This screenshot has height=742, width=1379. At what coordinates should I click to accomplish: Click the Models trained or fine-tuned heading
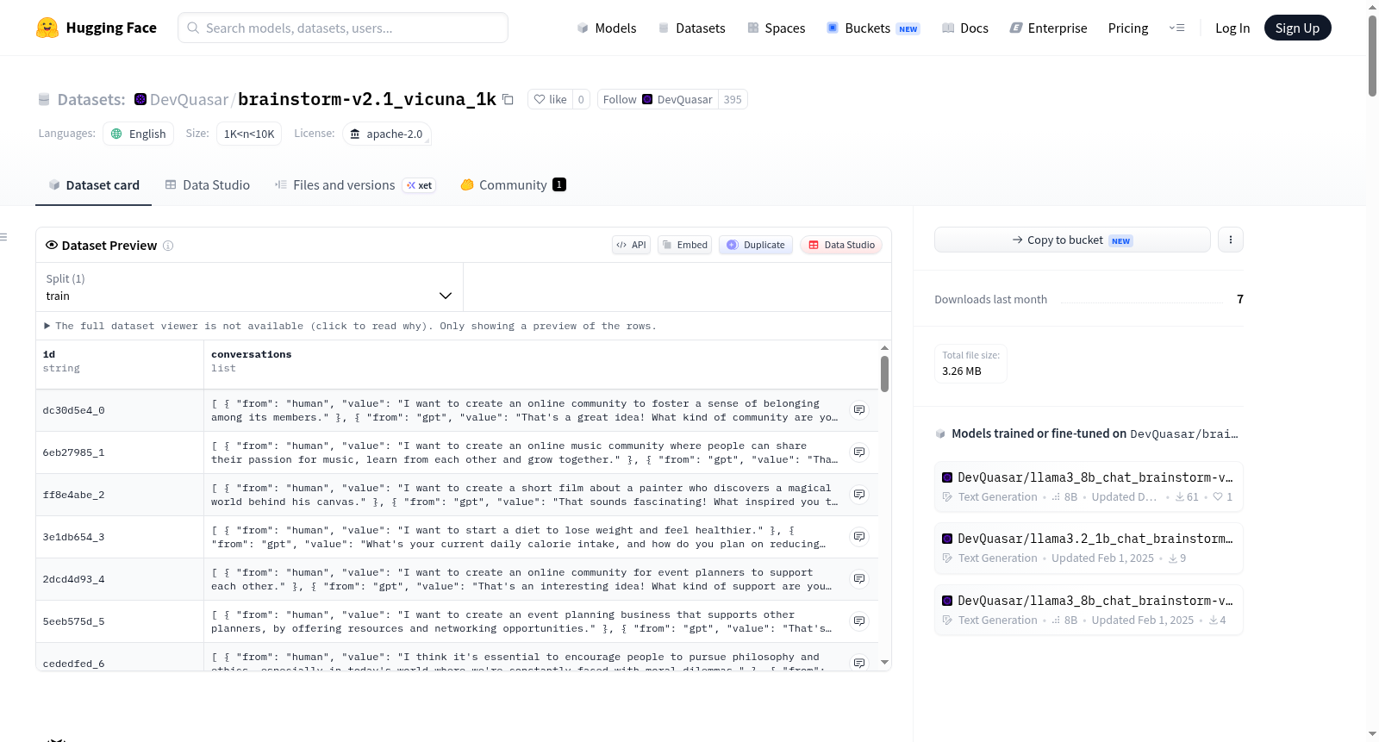pos(1087,433)
